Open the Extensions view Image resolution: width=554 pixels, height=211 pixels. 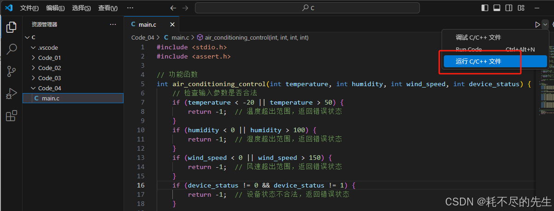tap(11, 116)
